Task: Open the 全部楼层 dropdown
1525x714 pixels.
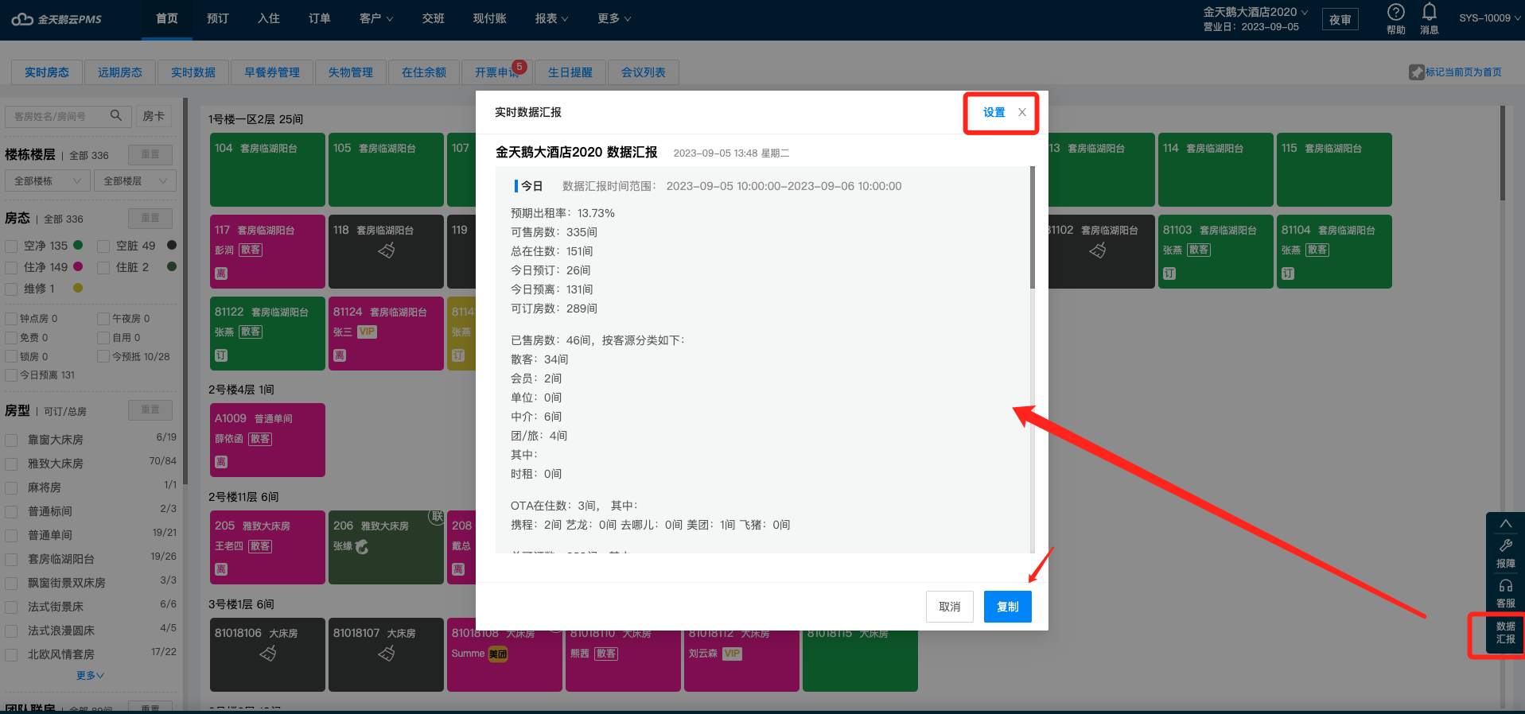Action: [135, 180]
